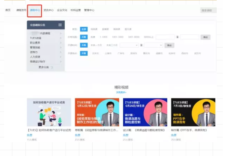Open the 6月12日 TUES讲座 orange thumbnail
This screenshot has width=229, height=156.
click(x=97, y=112)
